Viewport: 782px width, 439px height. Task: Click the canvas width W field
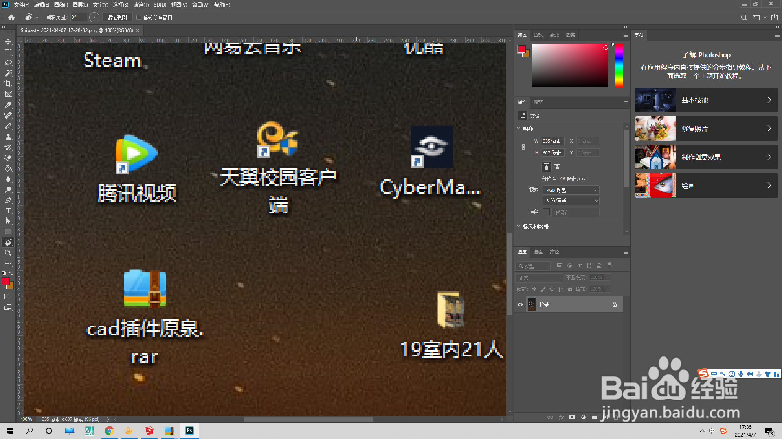(553, 141)
